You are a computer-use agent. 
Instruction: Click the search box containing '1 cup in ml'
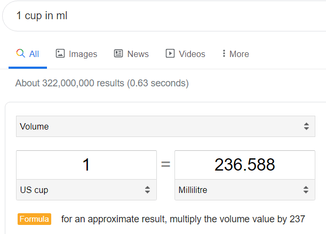[x=164, y=16]
